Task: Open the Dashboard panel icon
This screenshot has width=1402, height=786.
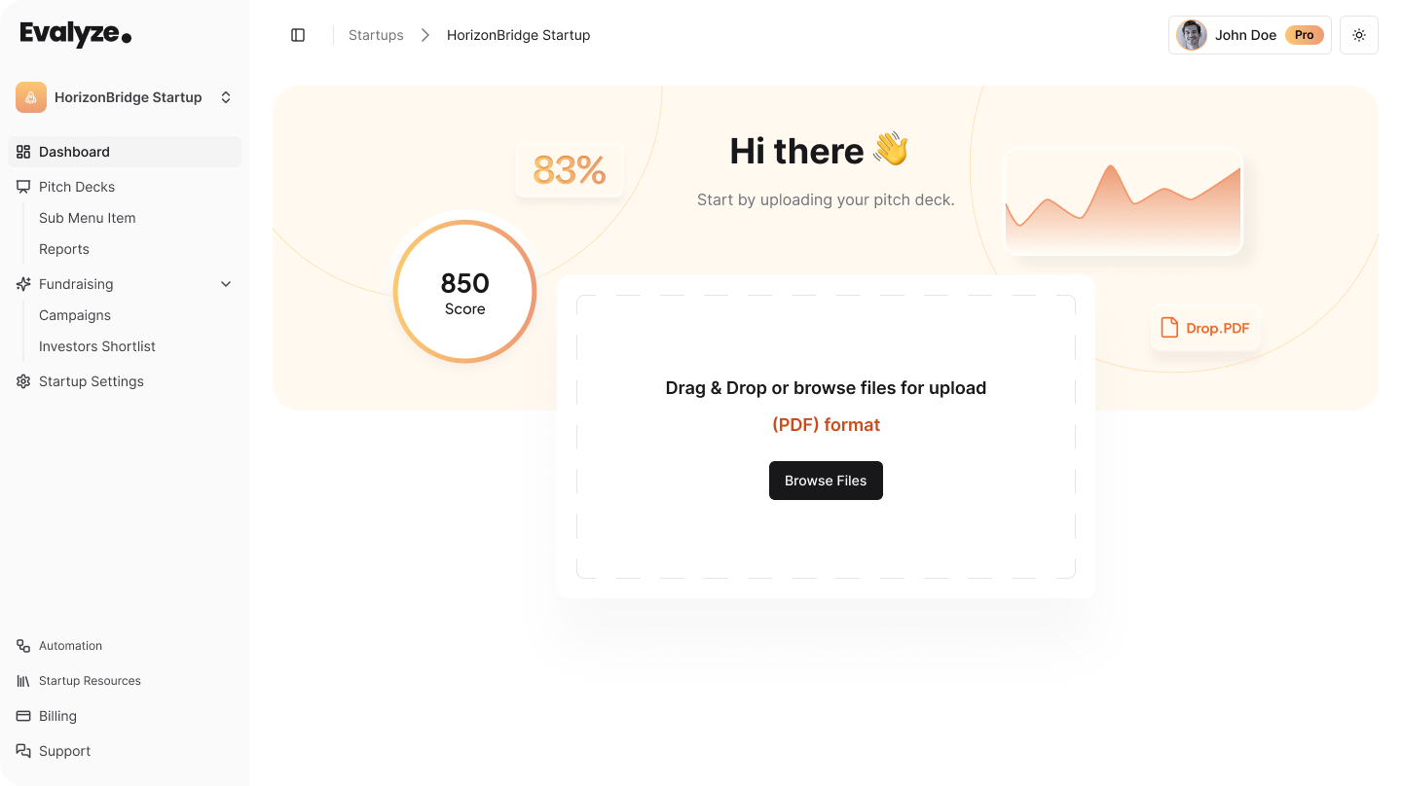Action: [x=22, y=152]
